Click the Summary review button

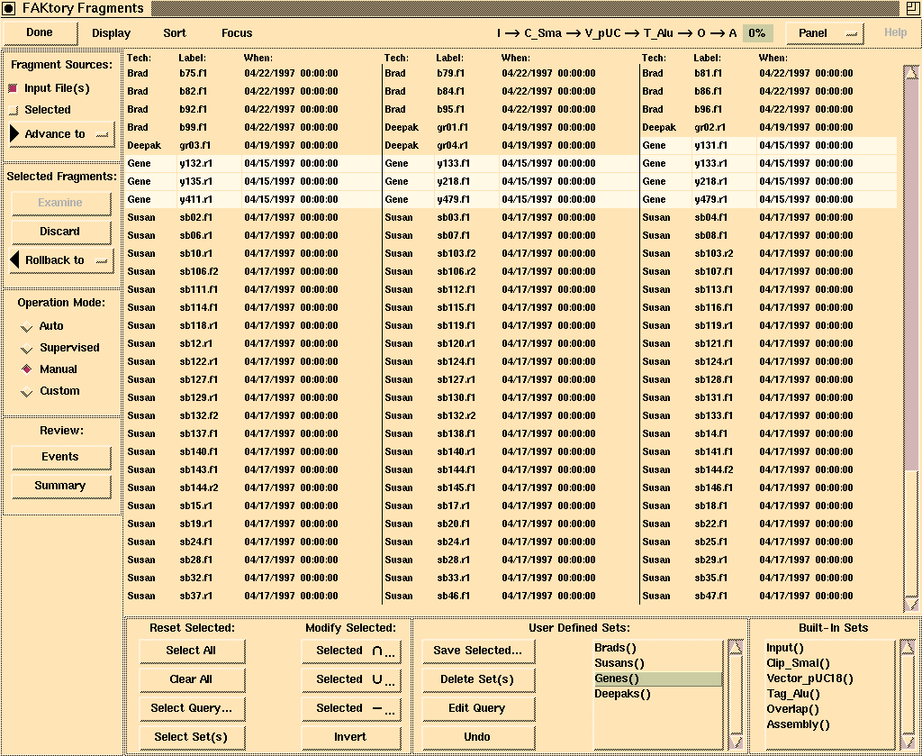[60, 486]
